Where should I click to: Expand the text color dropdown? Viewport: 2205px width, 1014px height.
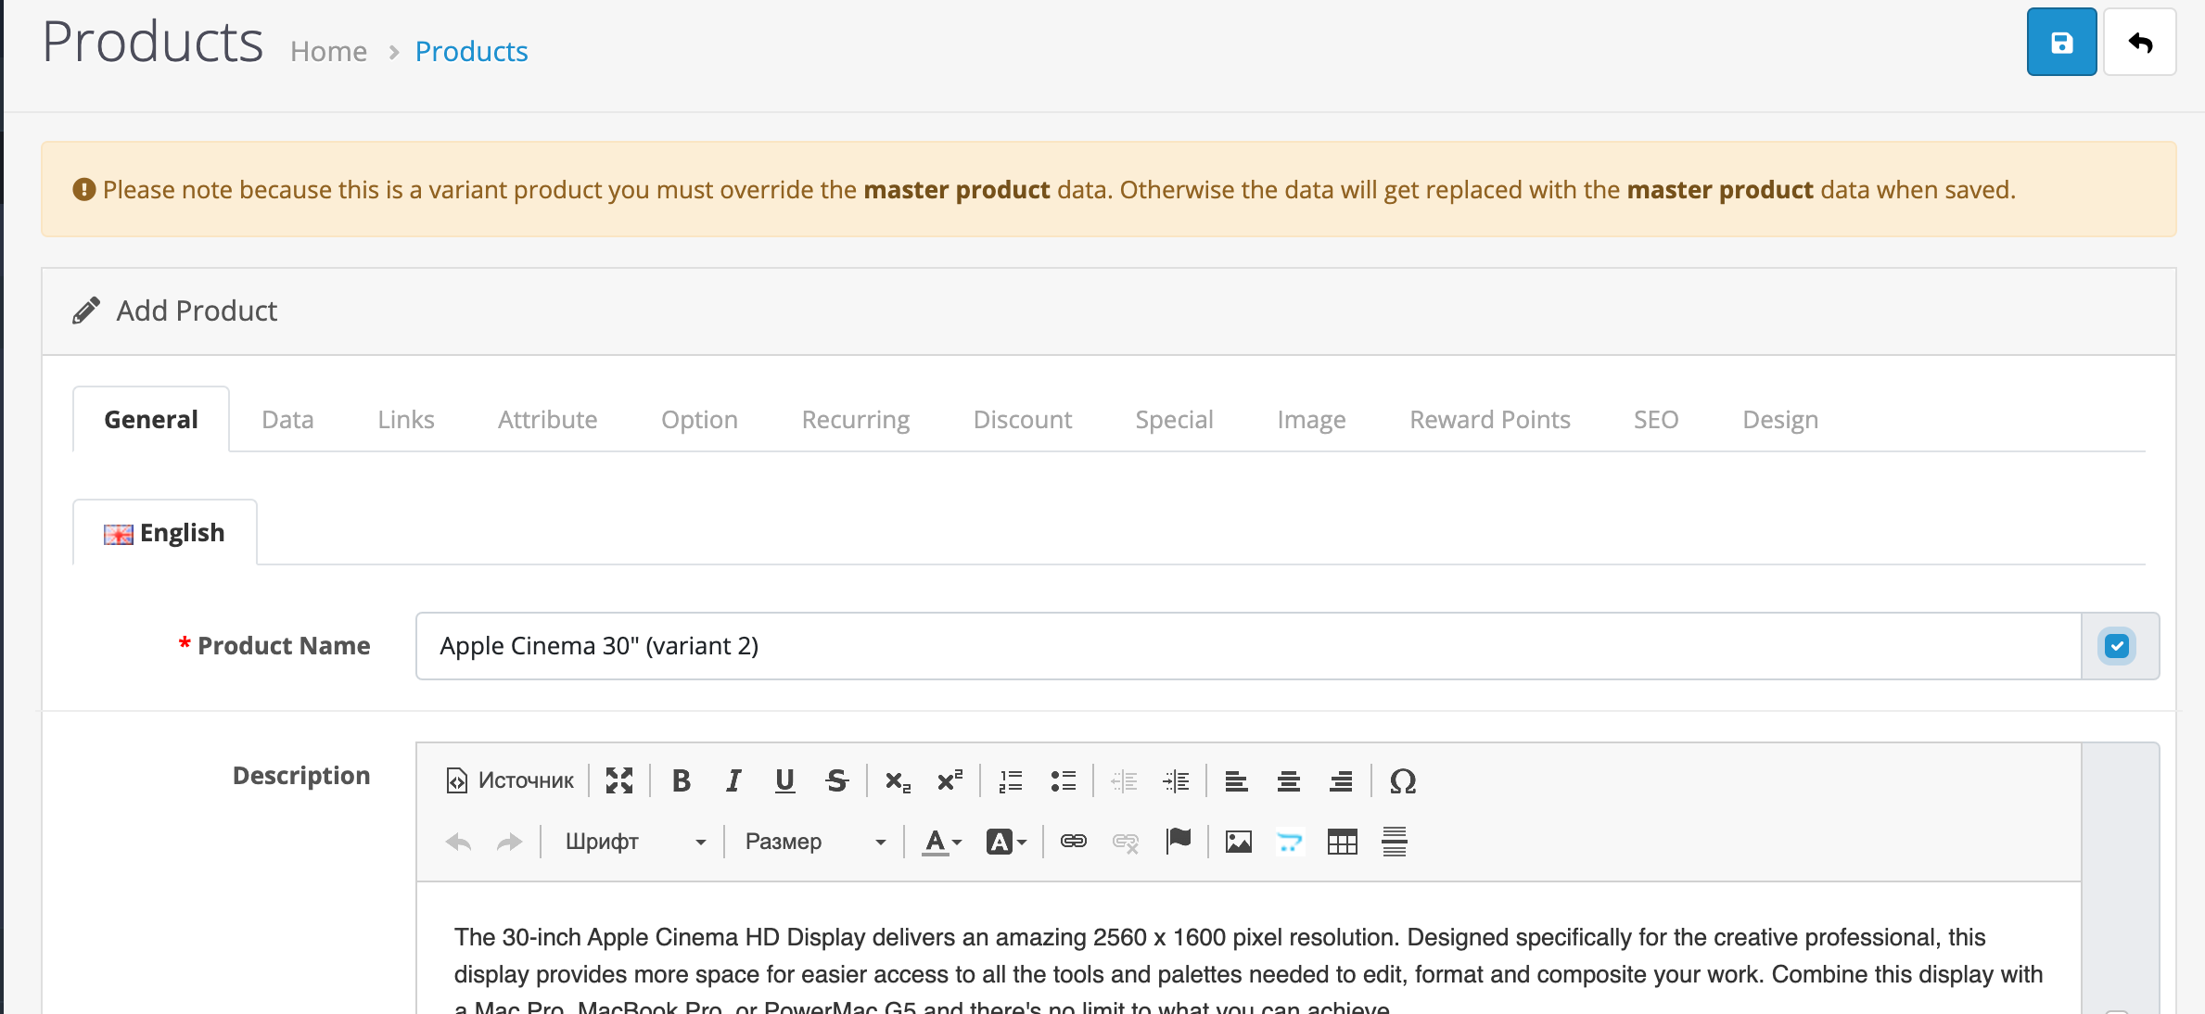coord(942,842)
